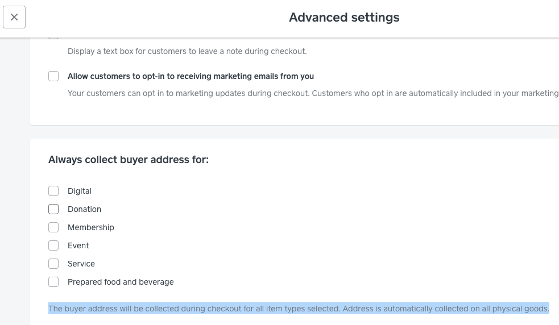Click the 'Service' label text
Viewport: 559px width, 325px height.
click(x=81, y=264)
